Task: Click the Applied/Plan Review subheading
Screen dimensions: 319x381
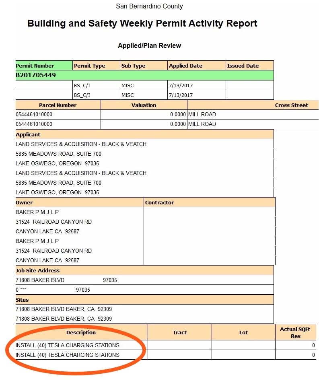Action: tap(149, 45)
